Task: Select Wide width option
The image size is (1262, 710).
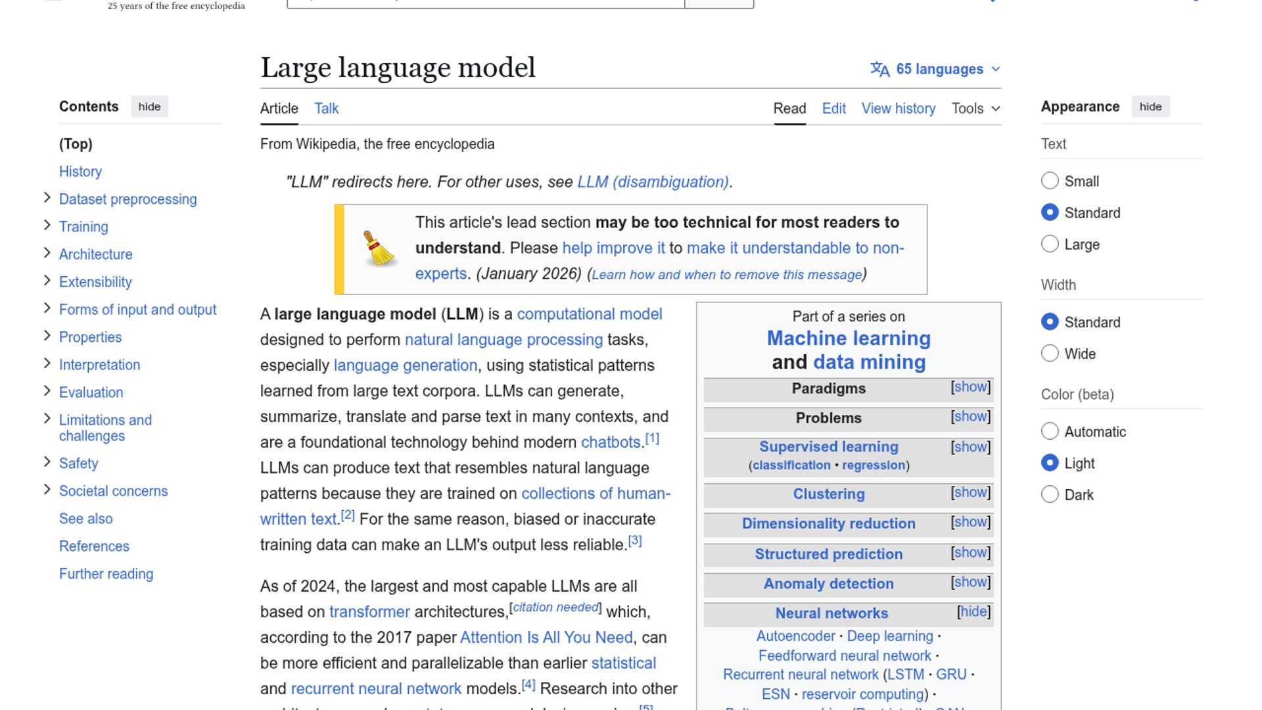Action: [1050, 354]
